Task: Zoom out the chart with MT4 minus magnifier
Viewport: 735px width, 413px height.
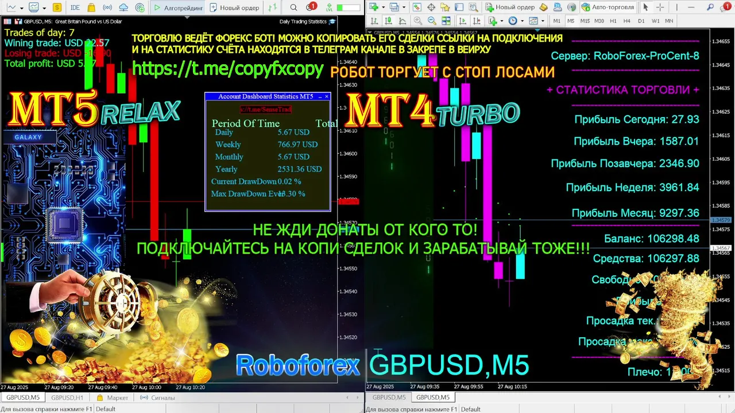Action: 432,21
